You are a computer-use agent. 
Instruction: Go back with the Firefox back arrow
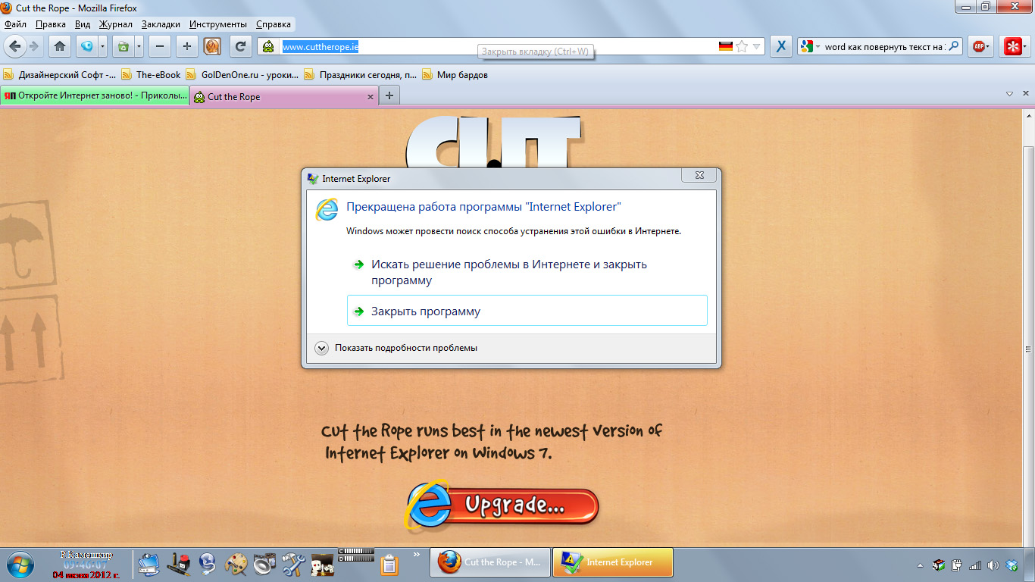click(15, 46)
